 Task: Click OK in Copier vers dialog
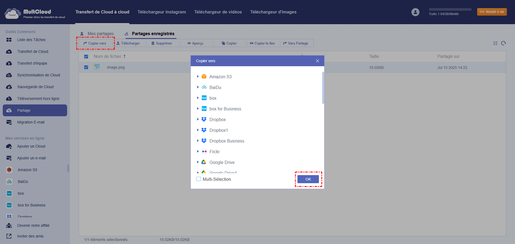[308, 179]
